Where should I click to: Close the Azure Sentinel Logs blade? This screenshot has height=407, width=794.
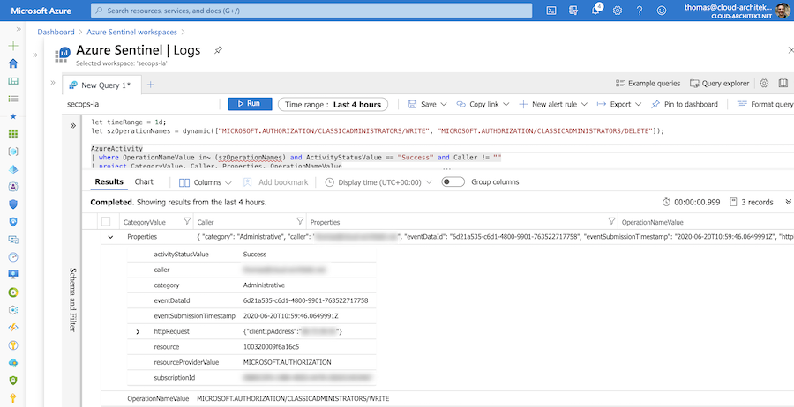(x=790, y=49)
